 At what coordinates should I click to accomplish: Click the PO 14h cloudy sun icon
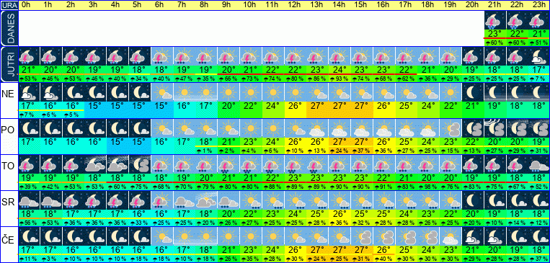pyautogui.click(x=340, y=128)
